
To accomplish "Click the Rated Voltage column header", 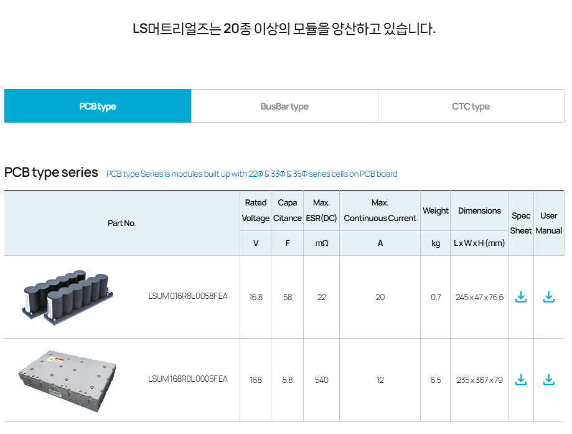I will pyautogui.click(x=256, y=210).
